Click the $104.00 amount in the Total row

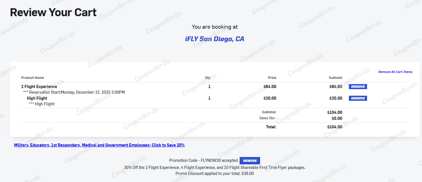point(335,127)
